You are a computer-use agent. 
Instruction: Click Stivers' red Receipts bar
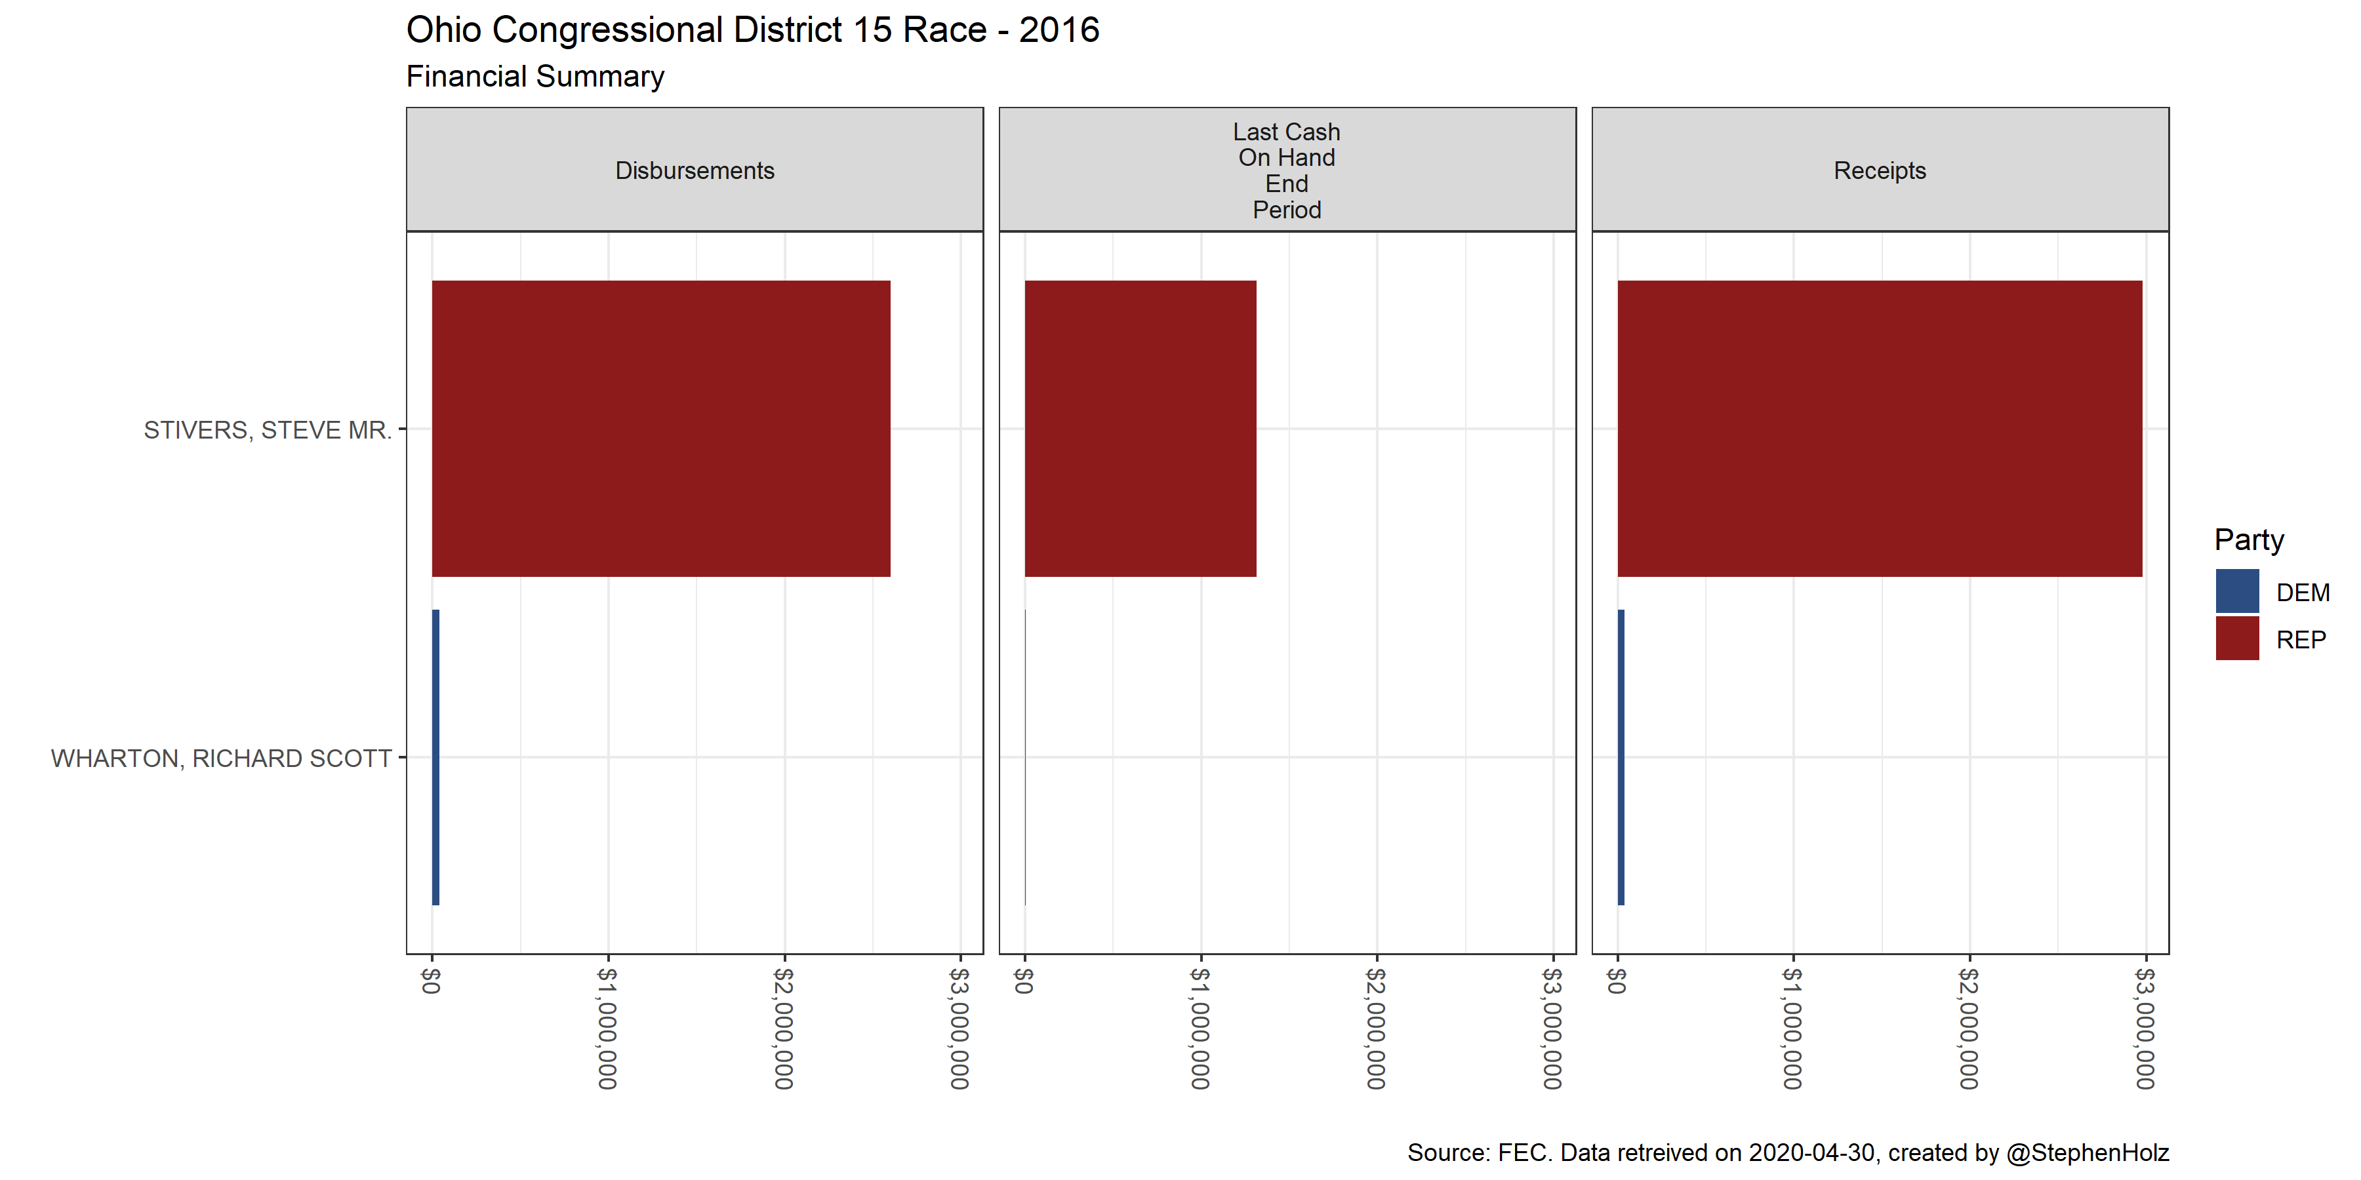point(1879,428)
